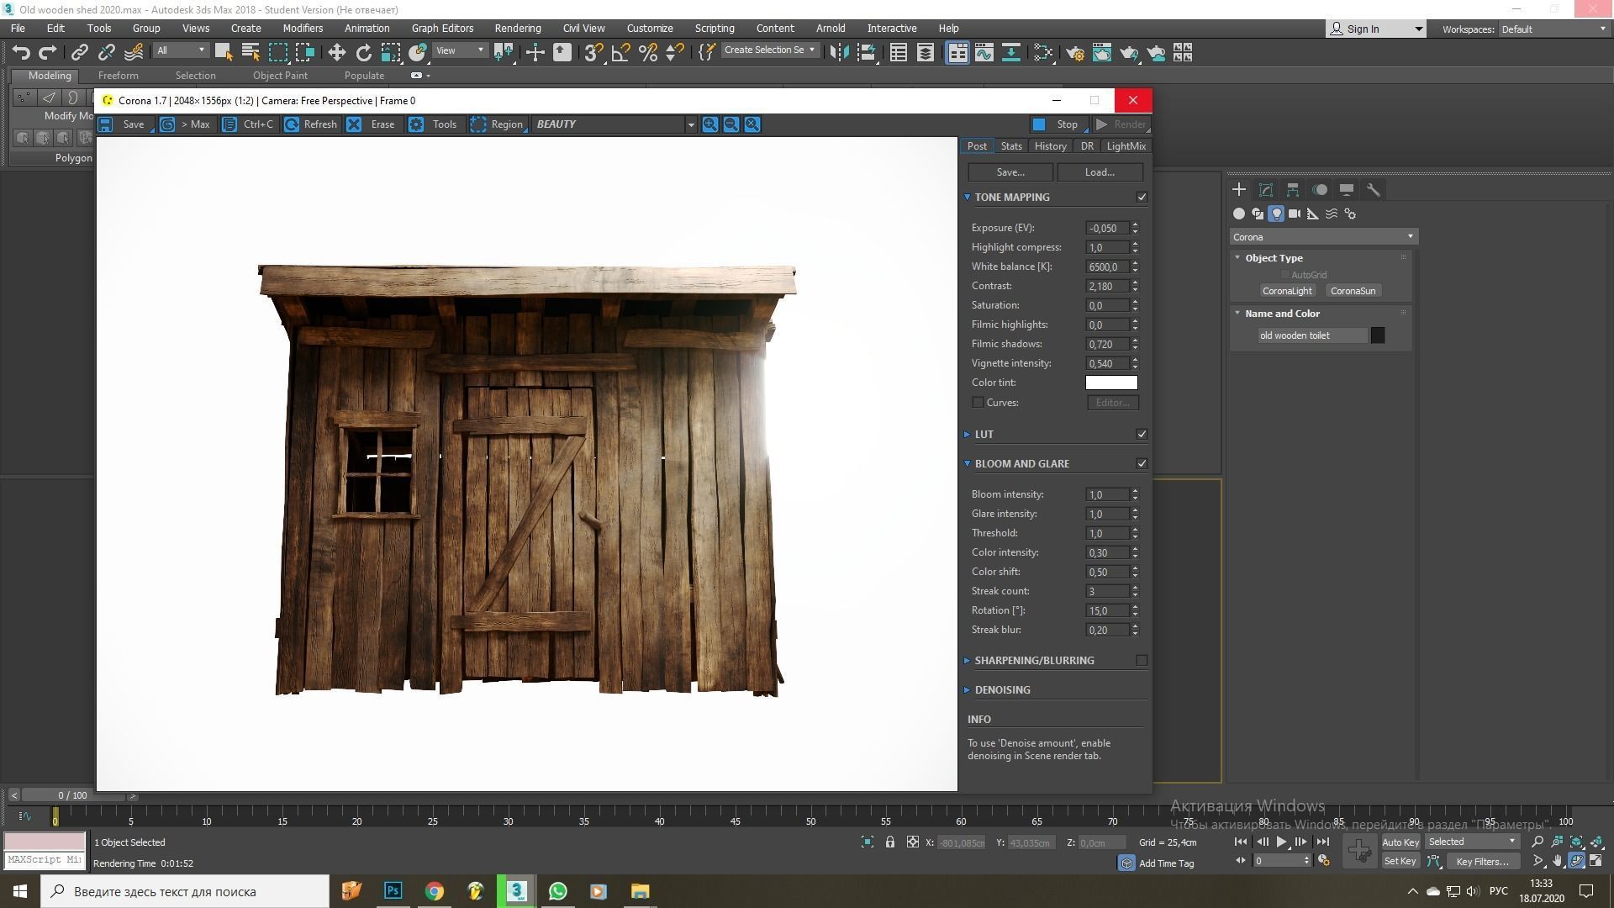The height and width of the screenshot is (908, 1614).
Task: Toggle the Auto Key button
Action: (x=1400, y=842)
